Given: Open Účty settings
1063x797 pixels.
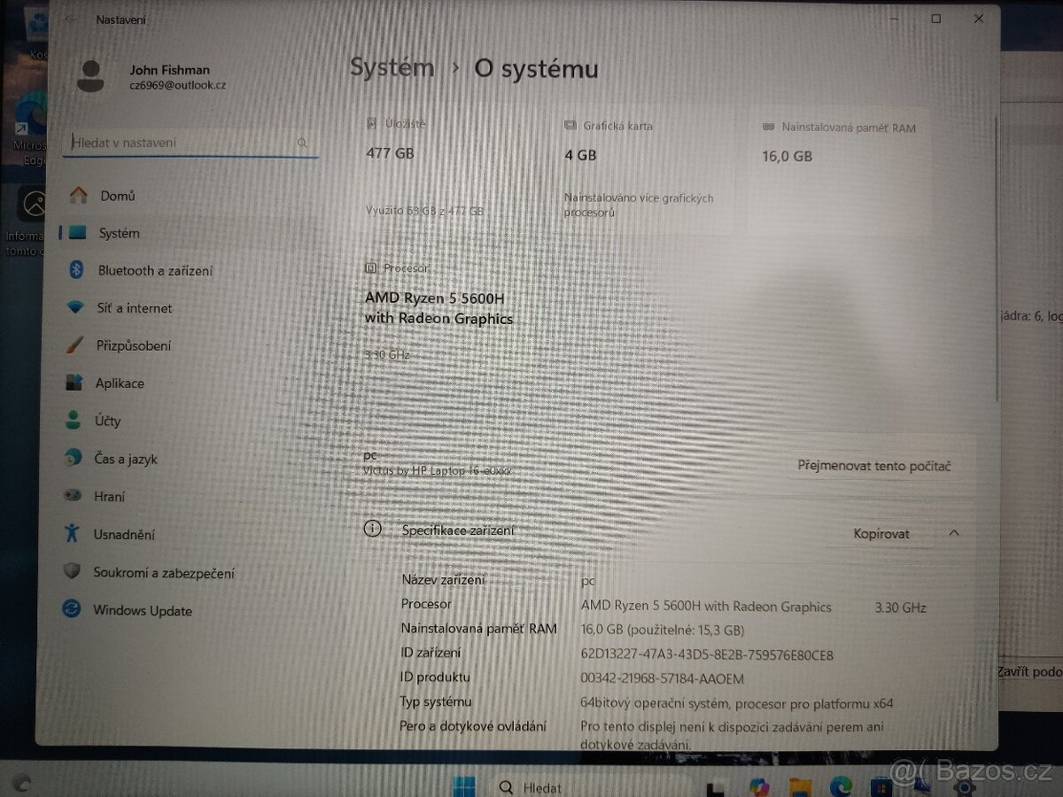Looking at the screenshot, I should [109, 421].
